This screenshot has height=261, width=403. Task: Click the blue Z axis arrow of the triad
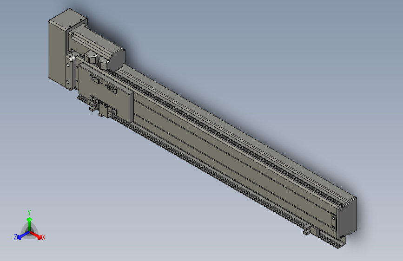point(23,235)
